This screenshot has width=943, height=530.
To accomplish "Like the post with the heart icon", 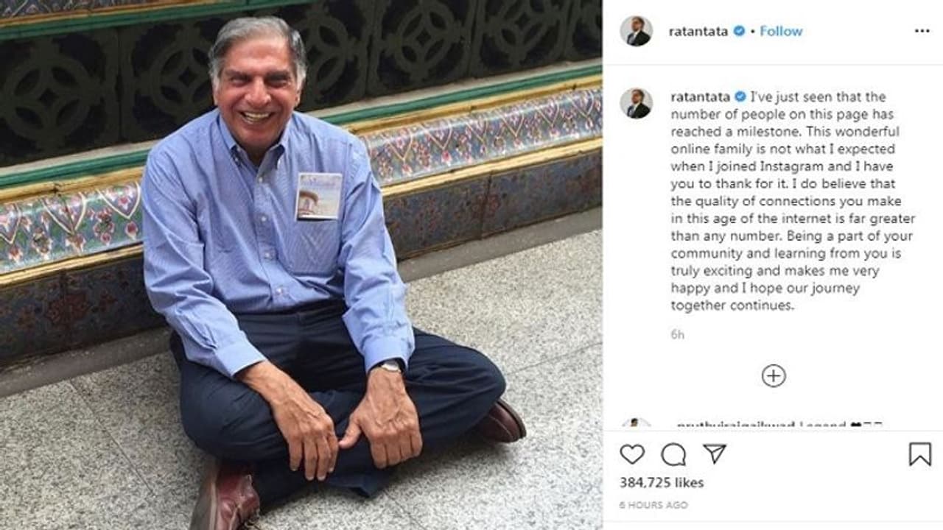I will tap(632, 454).
